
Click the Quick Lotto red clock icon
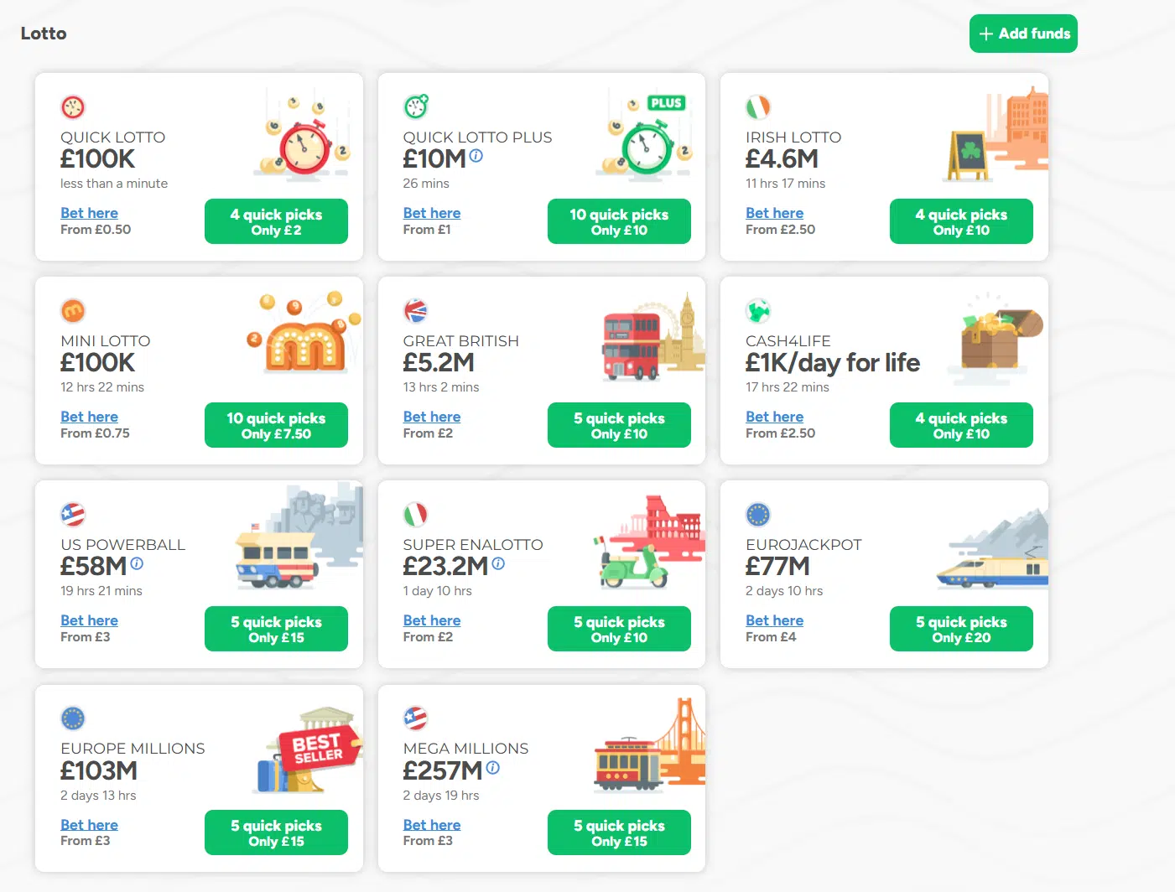point(73,107)
